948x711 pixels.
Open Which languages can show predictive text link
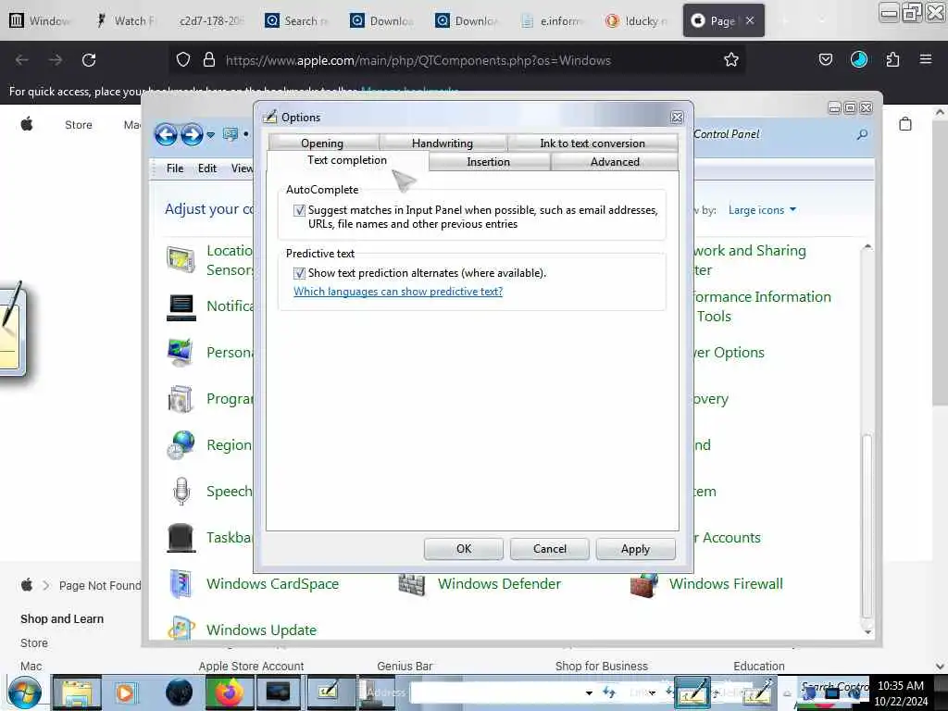[398, 292]
